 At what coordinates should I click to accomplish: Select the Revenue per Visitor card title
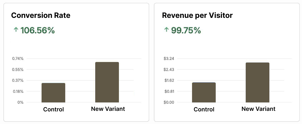[197, 16]
